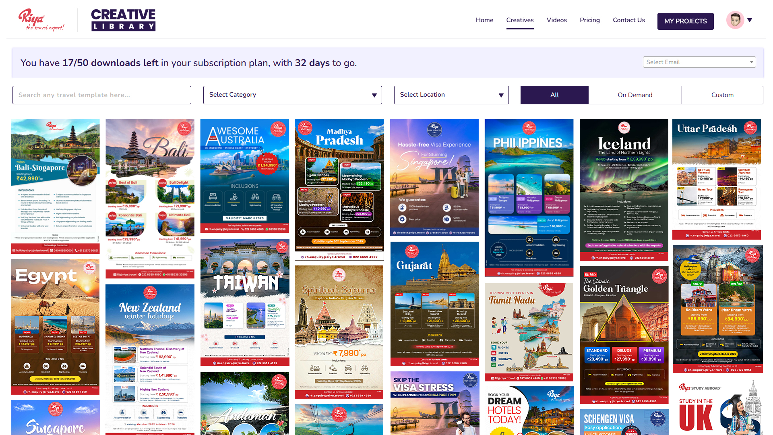
Task: Open the Tamil Nadu template
Action: pyautogui.click(x=529, y=332)
